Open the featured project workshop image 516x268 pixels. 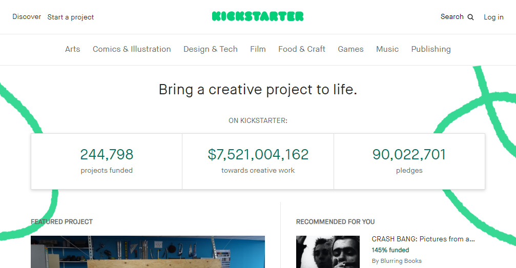coord(148,252)
